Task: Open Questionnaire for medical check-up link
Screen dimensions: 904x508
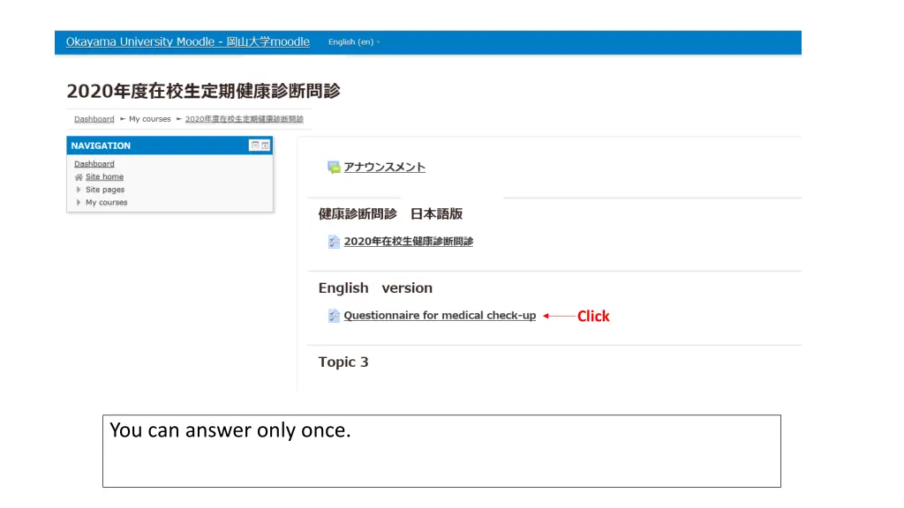Action: [440, 316]
